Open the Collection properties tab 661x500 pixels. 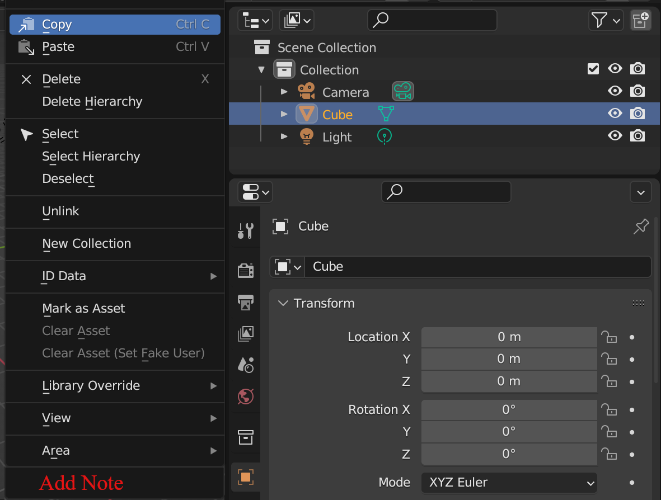tap(245, 437)
